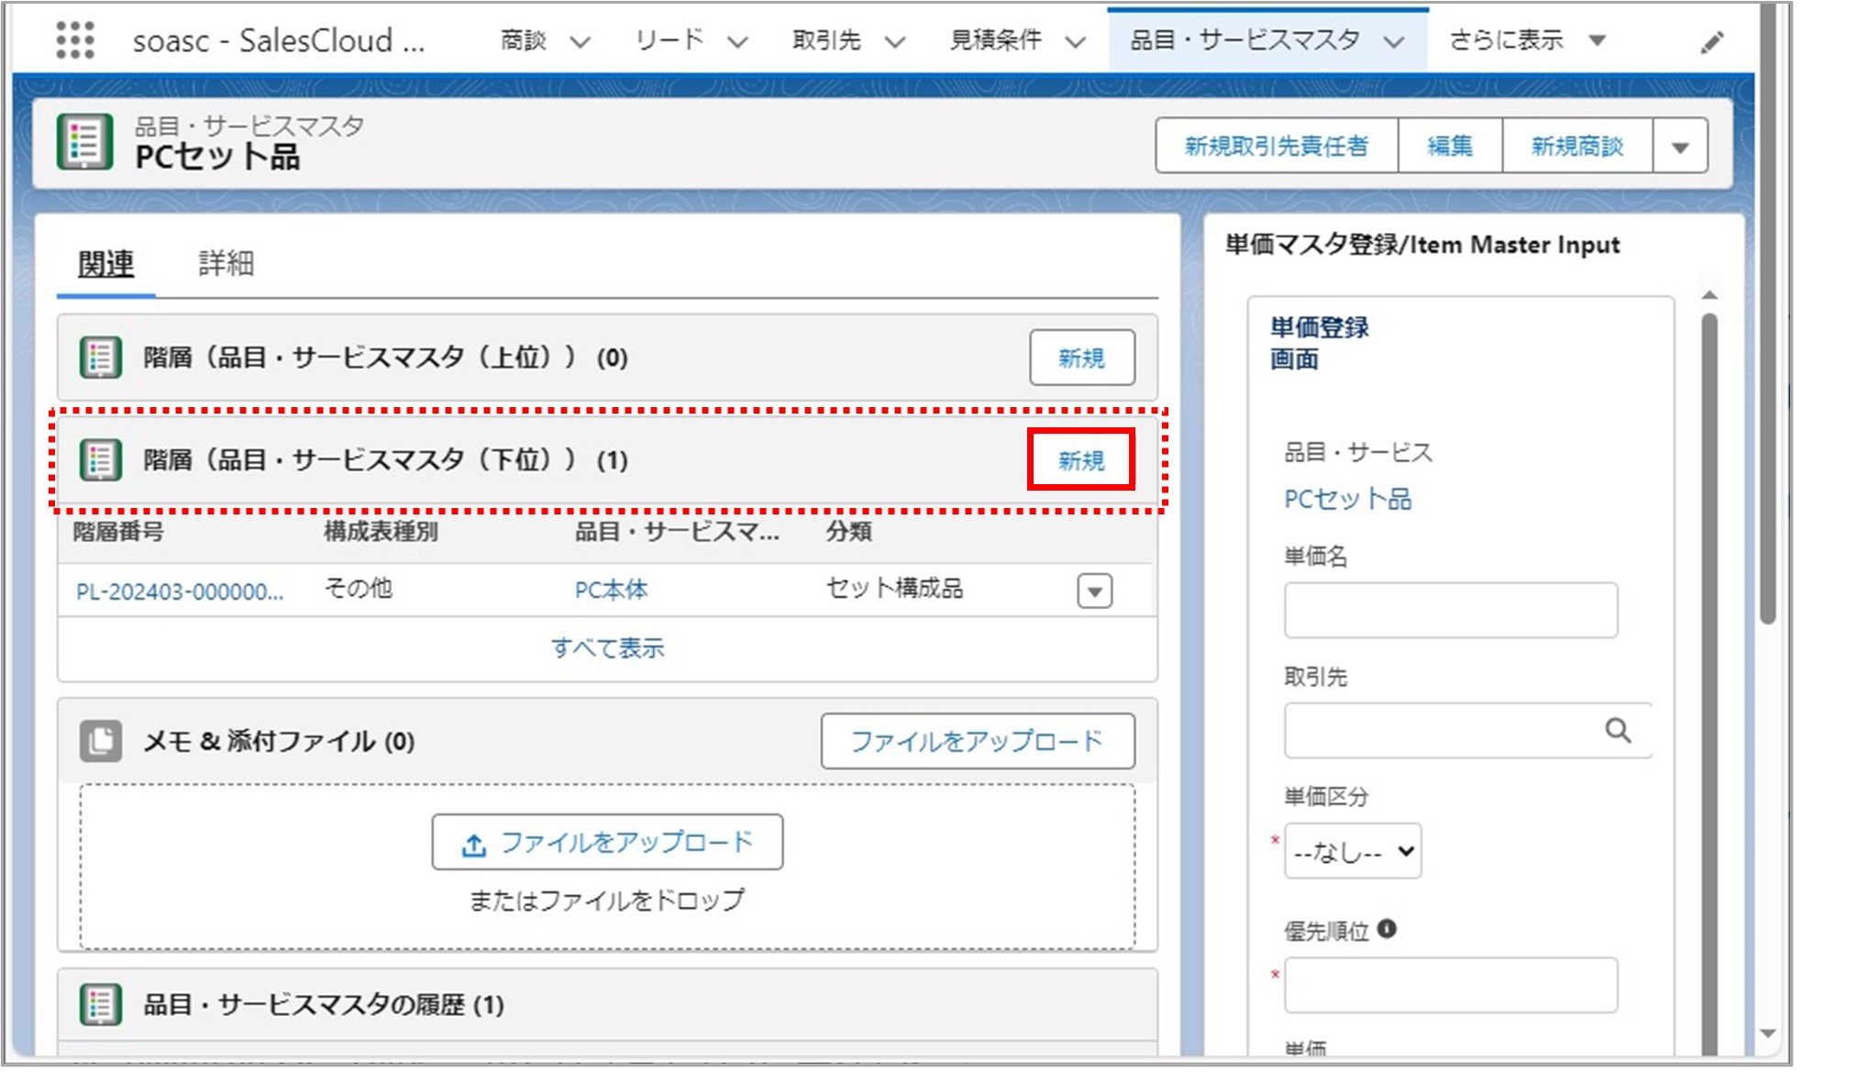Click the PCセット品 record header icon
Viewport: 1859px width, 1072px height.
click(x=85, y=142)
